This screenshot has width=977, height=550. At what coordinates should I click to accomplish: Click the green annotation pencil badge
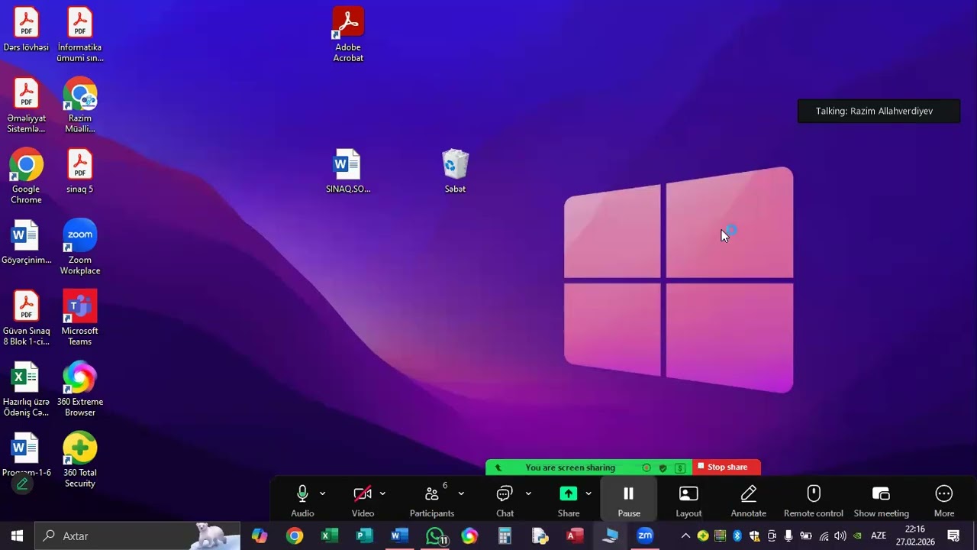click(22, 484)
